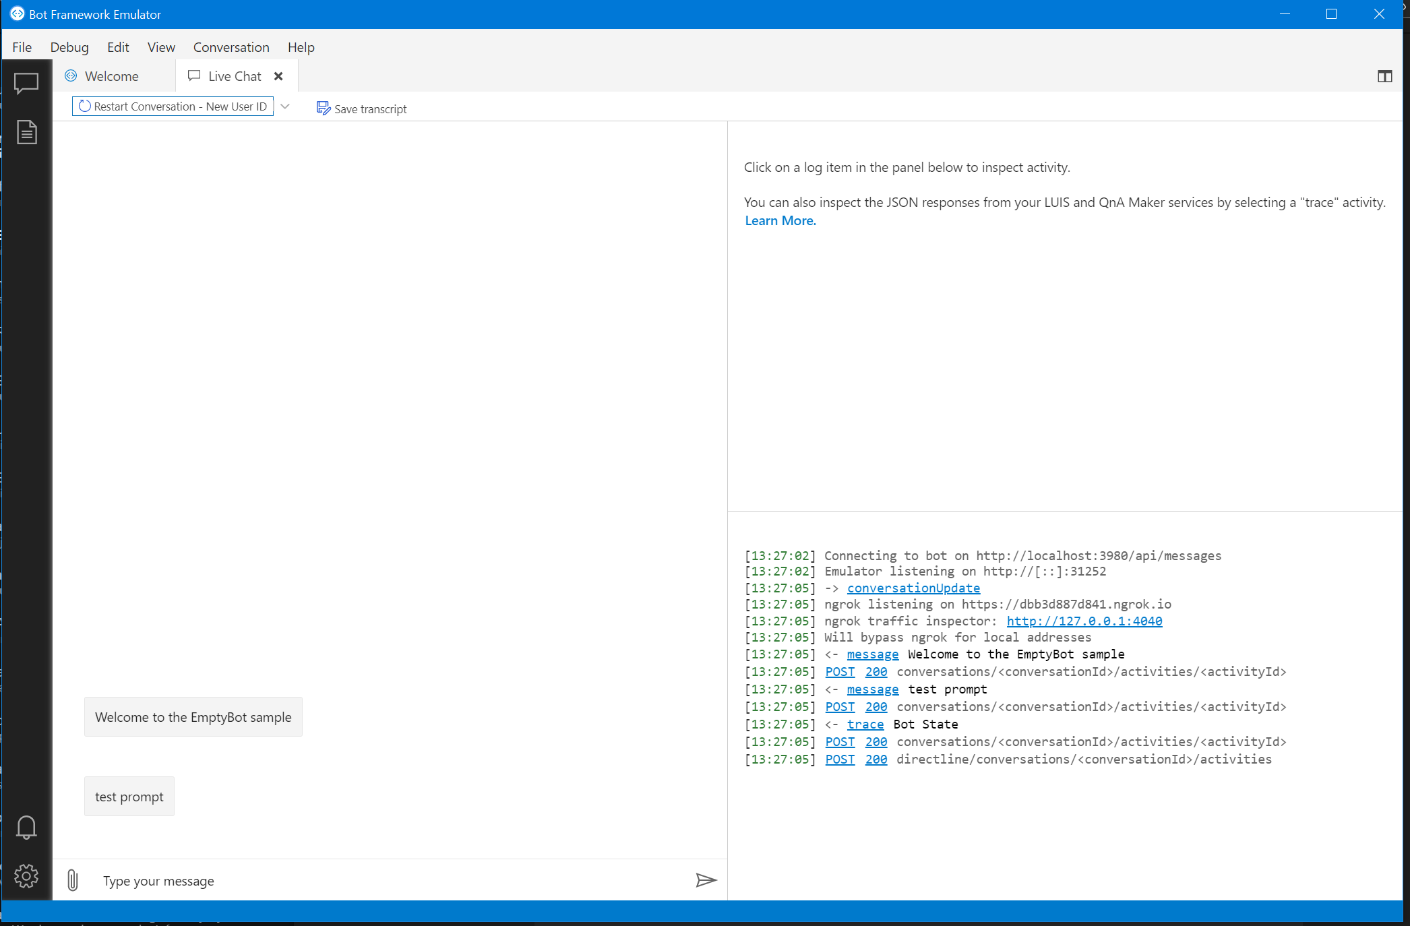Select the Welcome to the EmptyBot sample bubble
The width and height of the screenshot is (1410, 926).
[x=193, y=717]
